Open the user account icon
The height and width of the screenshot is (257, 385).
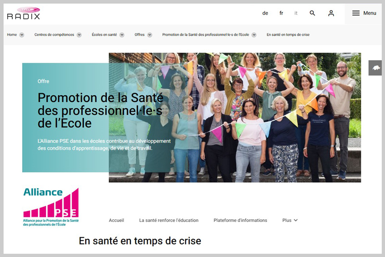[331, 13]
